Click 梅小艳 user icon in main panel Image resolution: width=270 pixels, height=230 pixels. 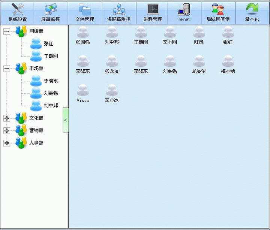(x=228, y=64)
